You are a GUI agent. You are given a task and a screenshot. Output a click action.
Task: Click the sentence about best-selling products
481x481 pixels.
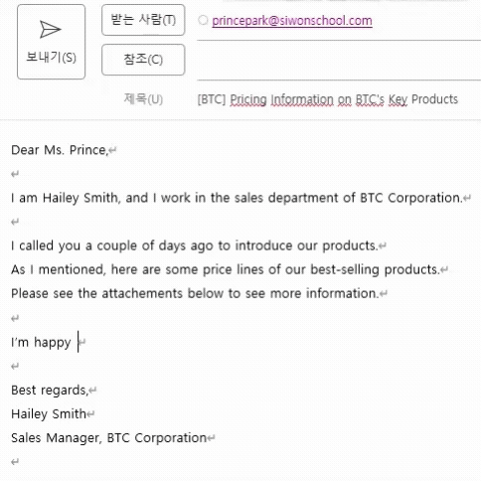point(225,269)
